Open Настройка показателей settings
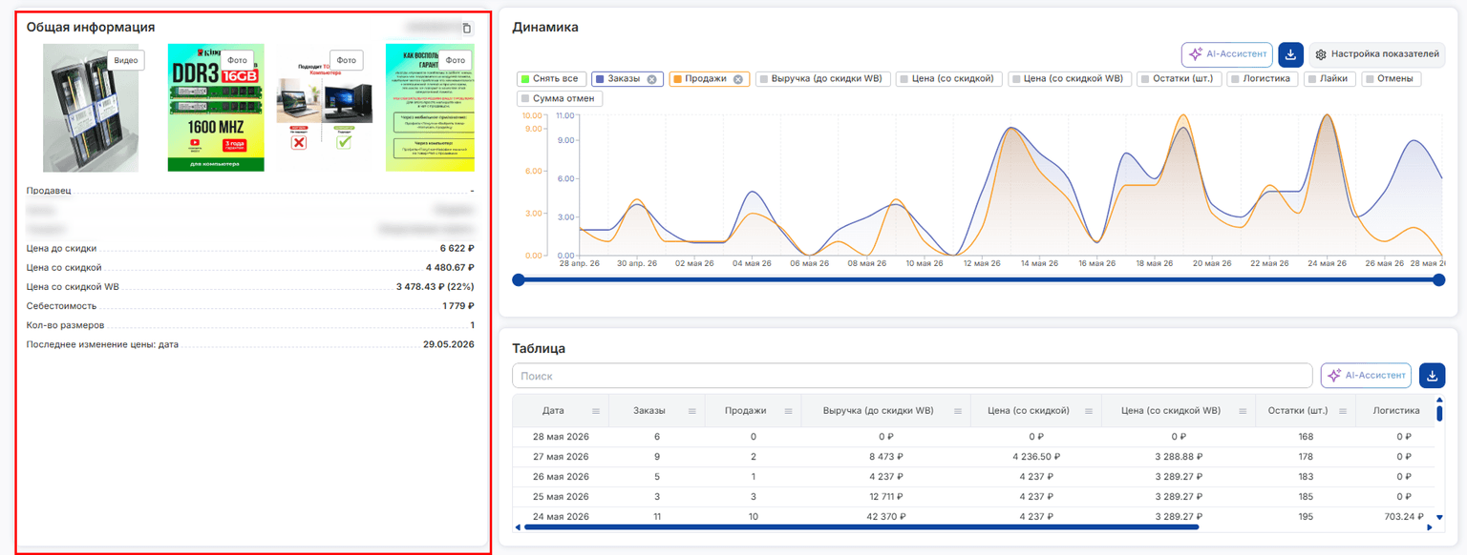The height and width of the screenshot is (555, 1467). tap(1376, 54)
